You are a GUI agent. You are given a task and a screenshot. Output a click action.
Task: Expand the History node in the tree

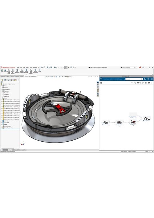[x=1, y=86]
